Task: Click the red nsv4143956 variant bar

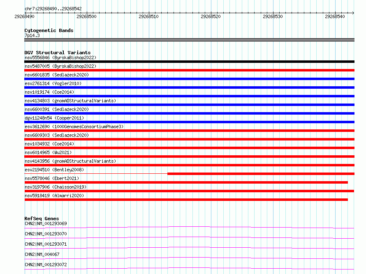Action: 189,165
